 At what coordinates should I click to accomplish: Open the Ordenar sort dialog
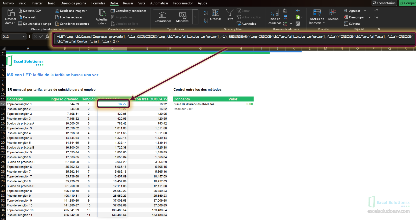coord(216,15)
